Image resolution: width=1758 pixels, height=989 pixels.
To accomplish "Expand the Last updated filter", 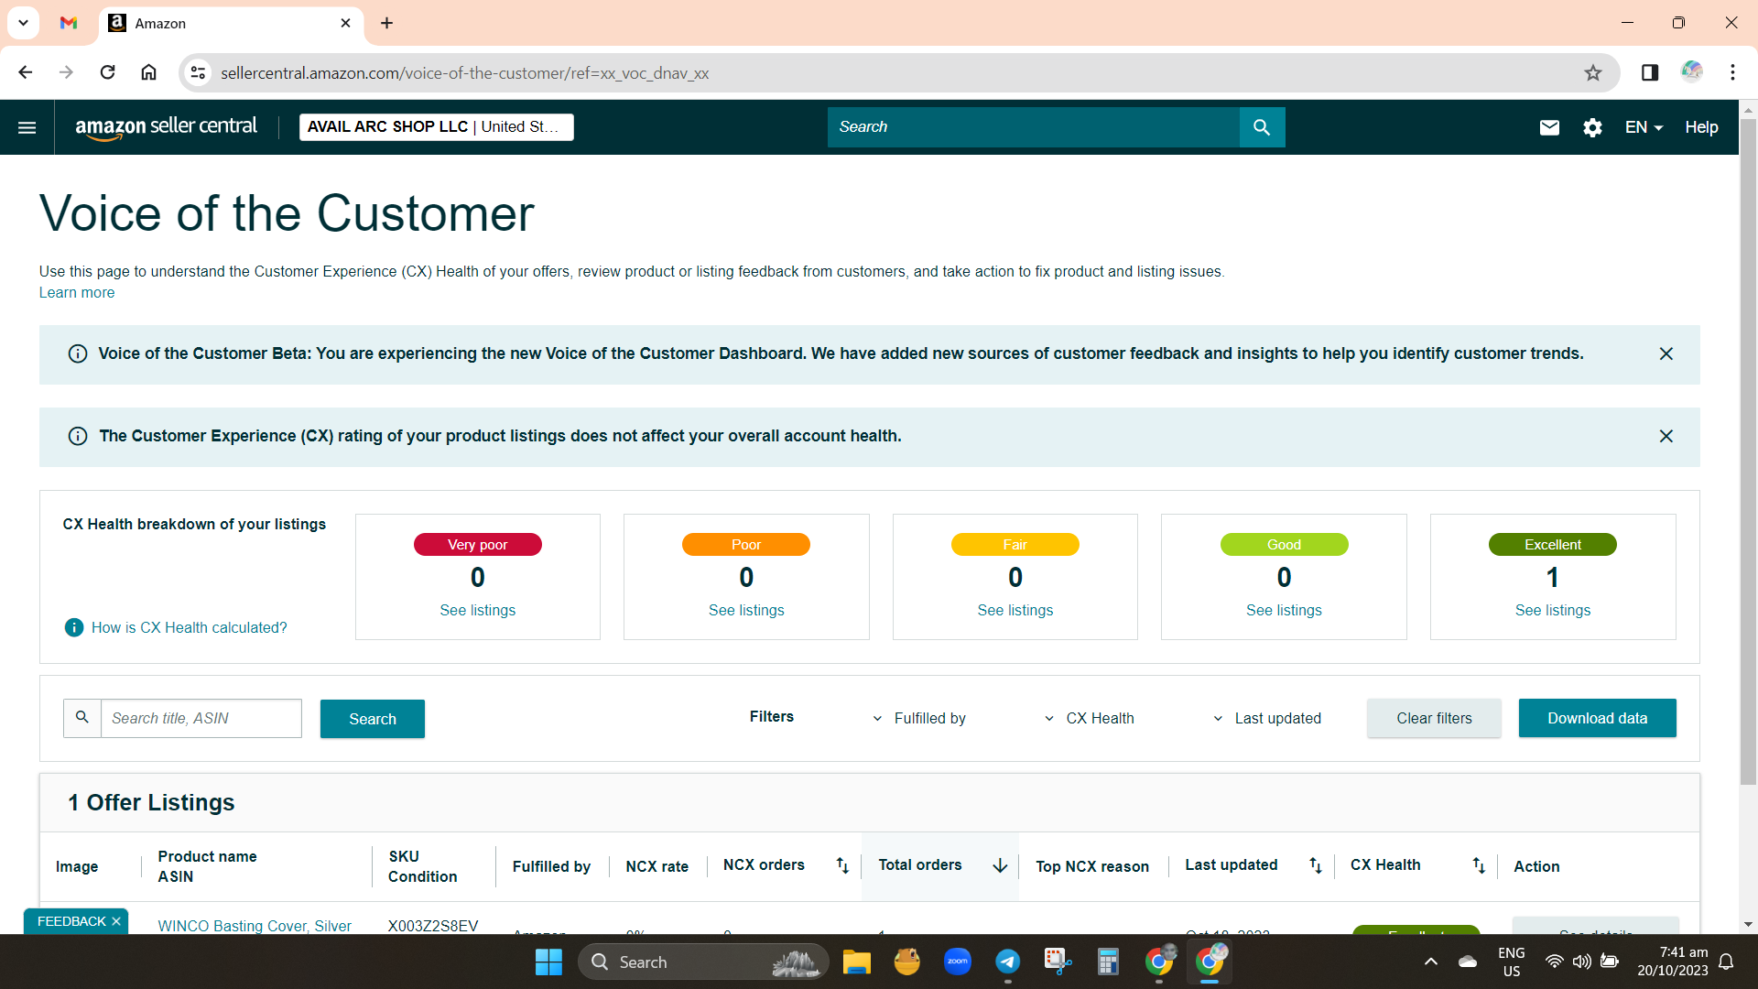I will click(x=1266, y=718).
